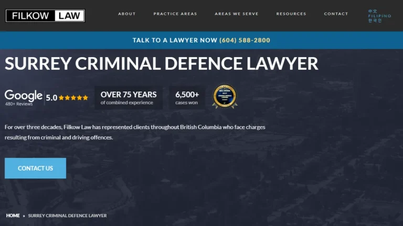Click the Google reviews logo
The height and width of the screenshot is (226, 403).
pyautogui.click(x=24, y=95)
